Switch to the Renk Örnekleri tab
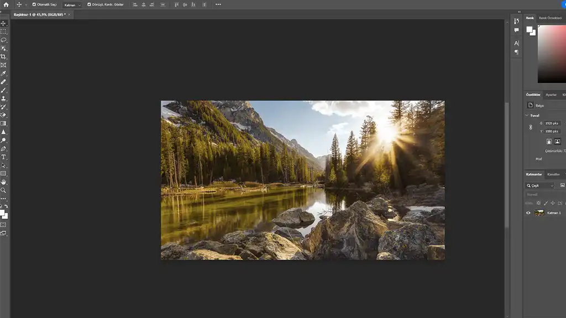The image size is (566, 318). [550, 18]
